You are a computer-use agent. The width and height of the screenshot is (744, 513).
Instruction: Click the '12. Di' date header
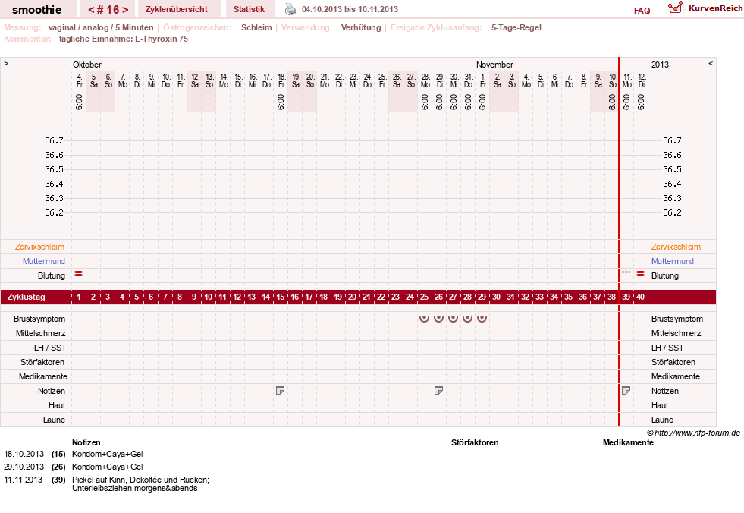(x=642, y=80)
